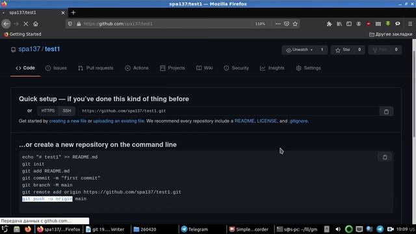Click the 110% zoom level indicator
416x234 pixels.
(x=260, y=24)
